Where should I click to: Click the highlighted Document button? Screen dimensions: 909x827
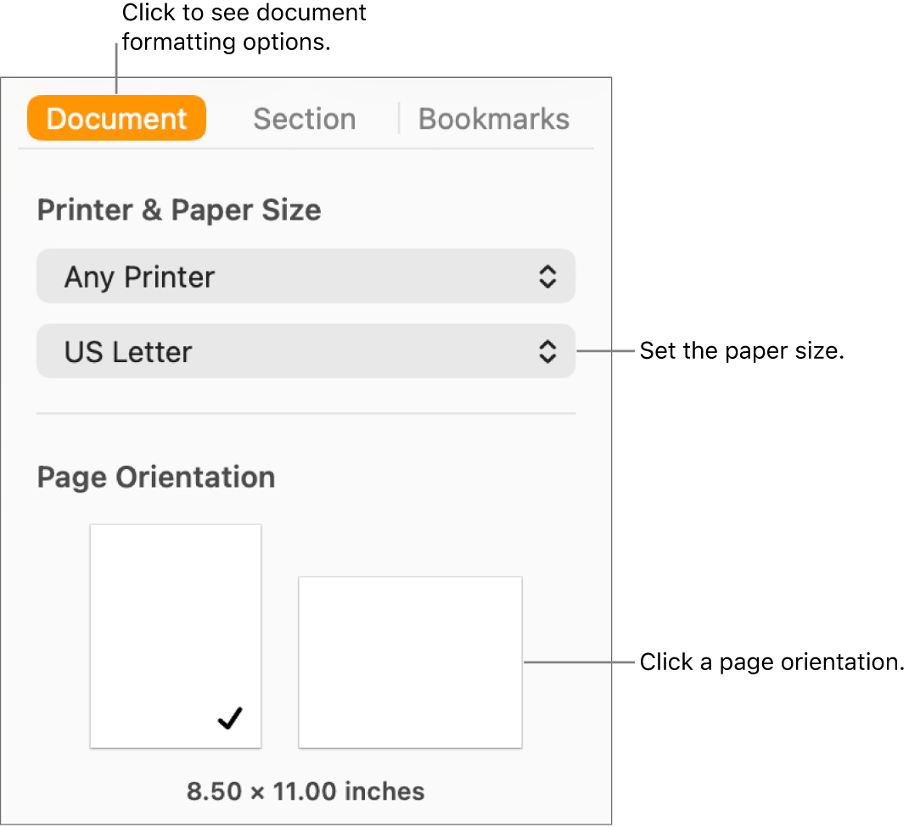[x=115, y=118]
